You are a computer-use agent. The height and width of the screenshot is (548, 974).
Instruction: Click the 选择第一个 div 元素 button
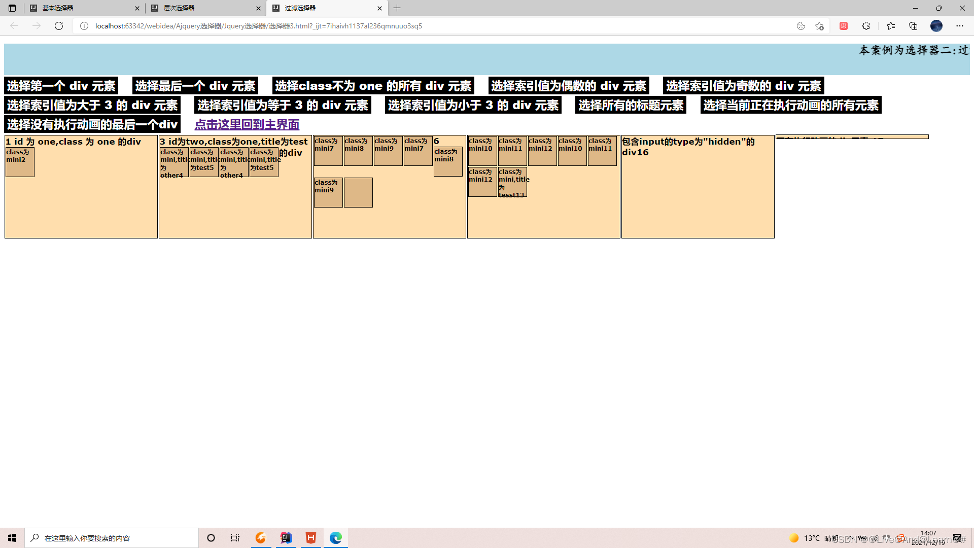tap(61, 86)
